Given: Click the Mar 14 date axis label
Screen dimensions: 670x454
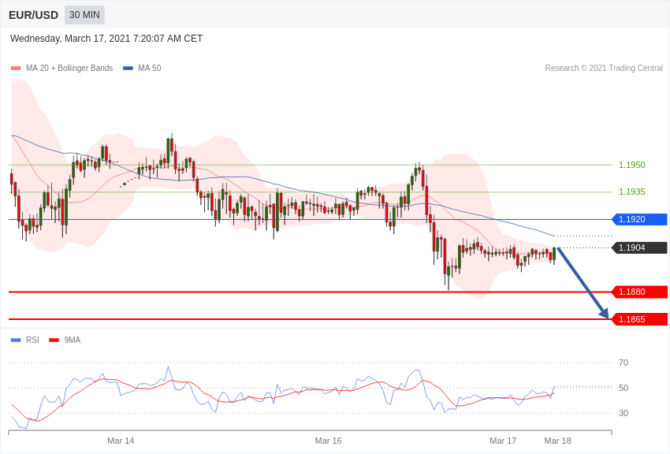Looking at the screenshot, I should [121, 441].
